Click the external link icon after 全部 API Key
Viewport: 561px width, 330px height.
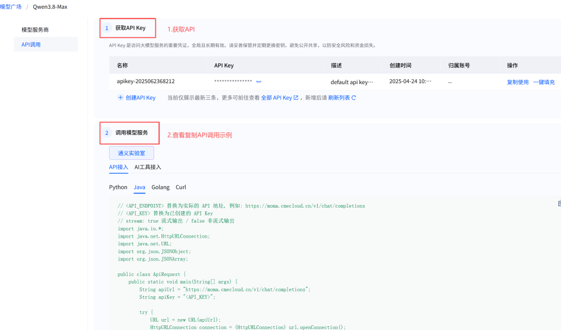tap(296, 98)
